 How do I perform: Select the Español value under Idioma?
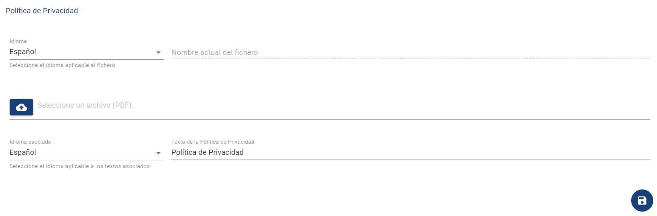tap(23, 52)
